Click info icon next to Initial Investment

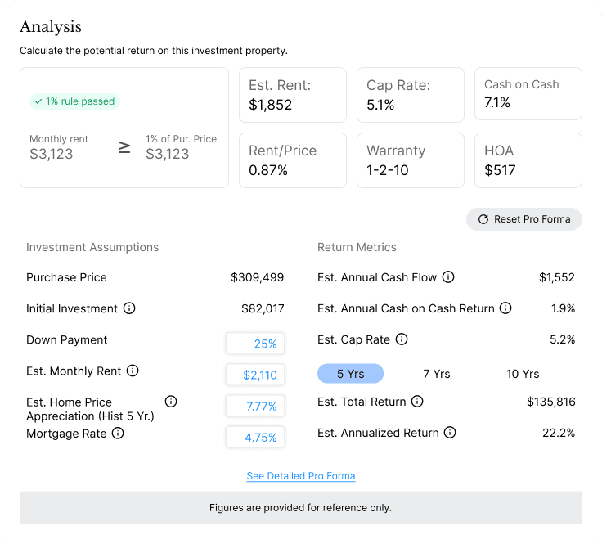tap(129, 308)
